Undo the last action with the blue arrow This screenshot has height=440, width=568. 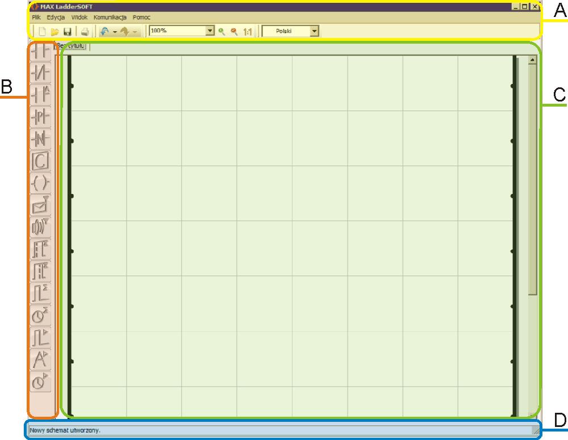pos(105,32)
